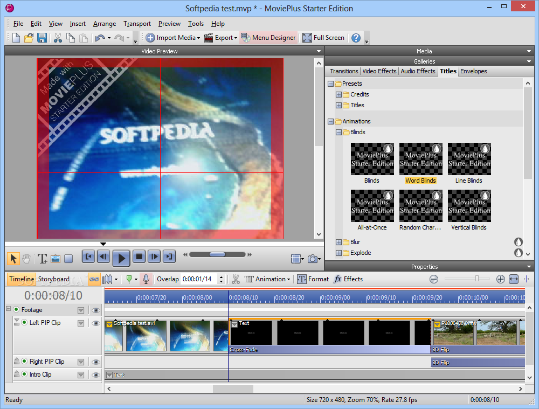539x409 pixels.
Task: Toggle green enable dot of Right PIP Clip
Action: click(x=24, y=361)
